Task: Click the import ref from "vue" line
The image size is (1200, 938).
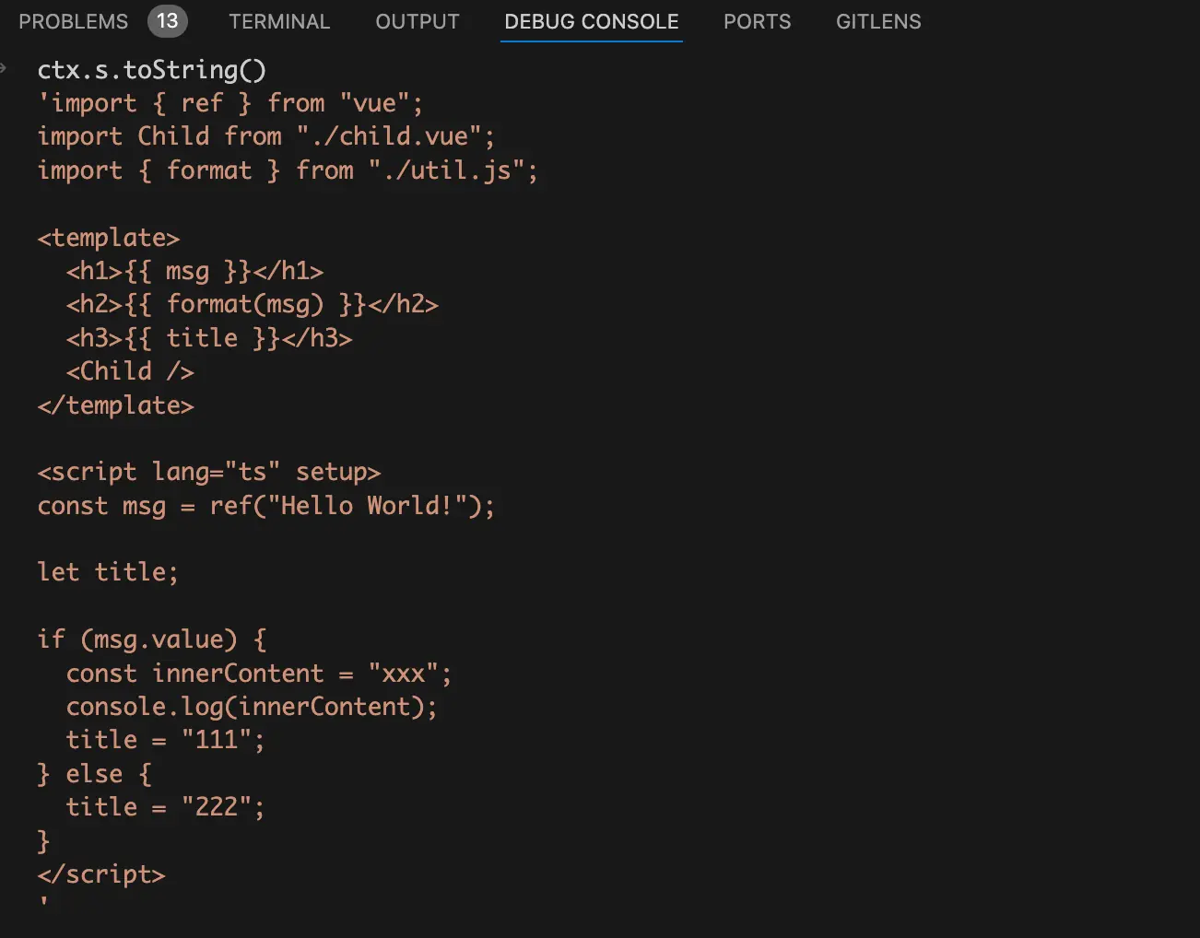Action: 230,103
